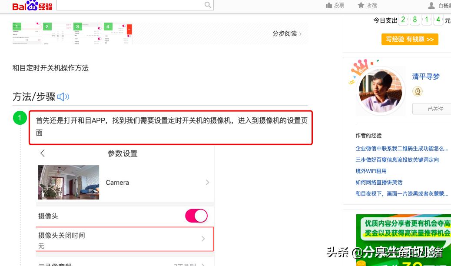Click inside the top search input field
The height and width of the screenshot is (266, 451).
tap(130, 5)
